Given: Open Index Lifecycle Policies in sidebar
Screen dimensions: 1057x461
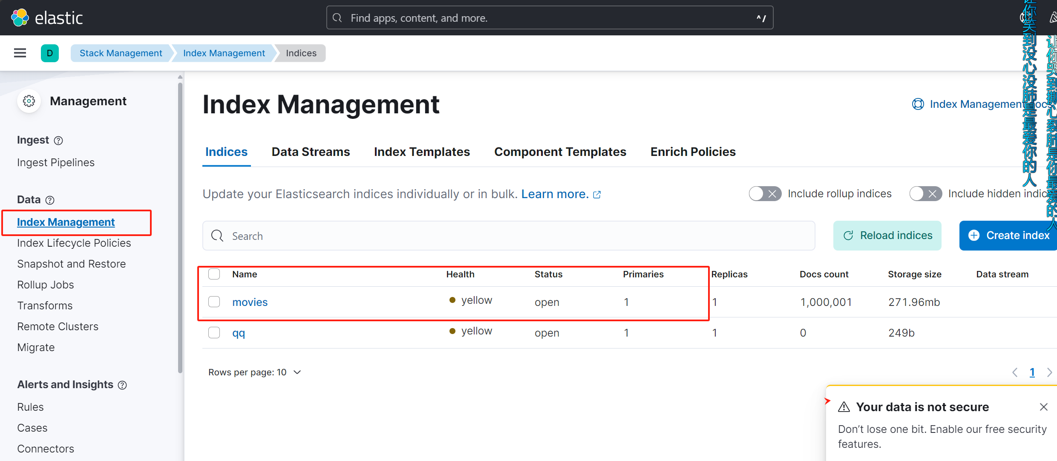Looking at the screenshot, I should (x=74, y=243).
